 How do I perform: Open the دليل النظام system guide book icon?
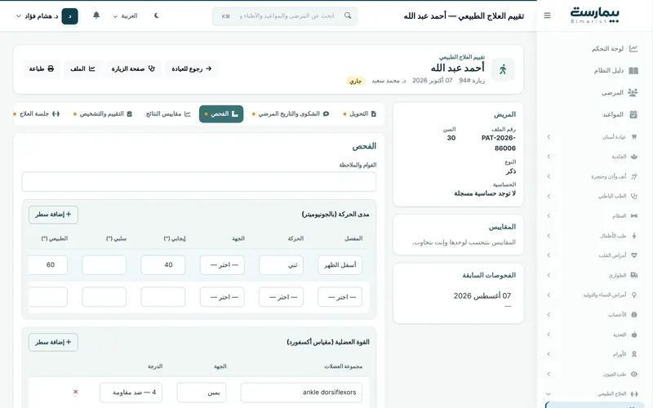tap(633, 70)
